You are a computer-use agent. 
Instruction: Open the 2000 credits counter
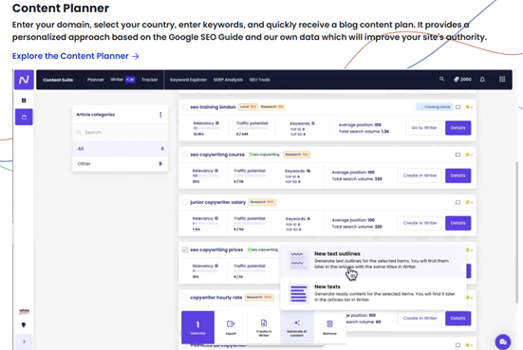(462, 80)
